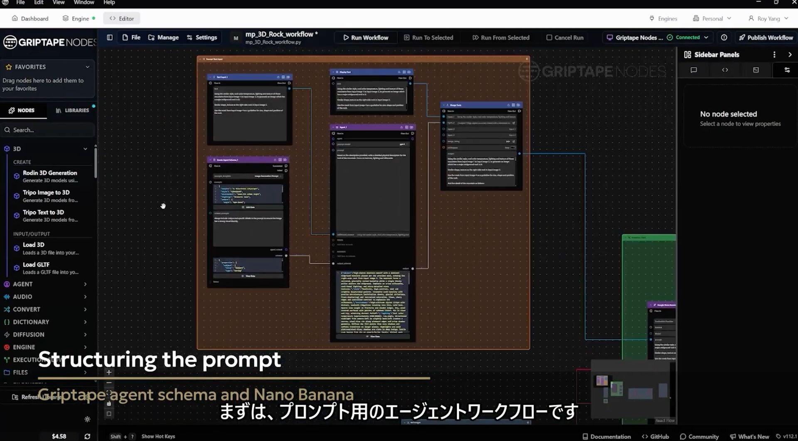
Task: Open the terminal log sidebar tab
Action: coord(756,70)
